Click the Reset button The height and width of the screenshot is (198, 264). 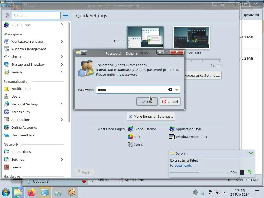click(x=84, y=172)
